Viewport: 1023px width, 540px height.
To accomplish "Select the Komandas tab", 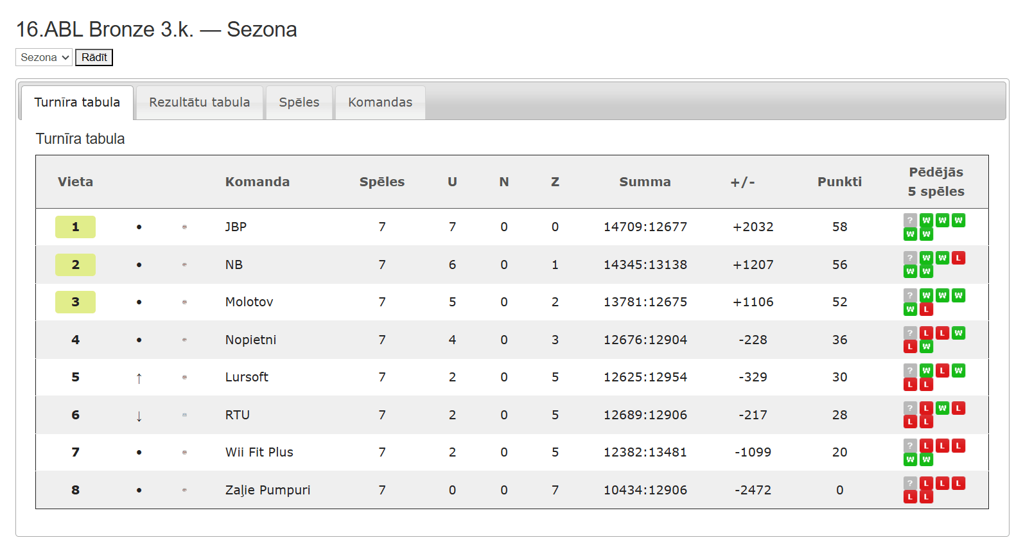I will pyautogui.click(x=380, y=103).
